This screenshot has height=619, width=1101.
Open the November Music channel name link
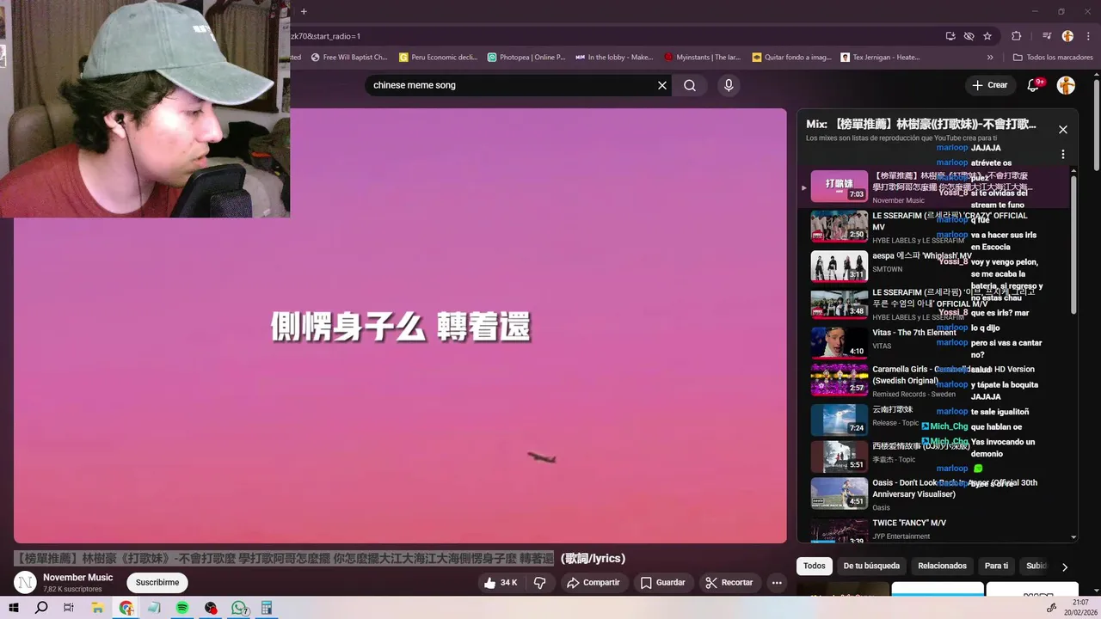click(77, 578)
